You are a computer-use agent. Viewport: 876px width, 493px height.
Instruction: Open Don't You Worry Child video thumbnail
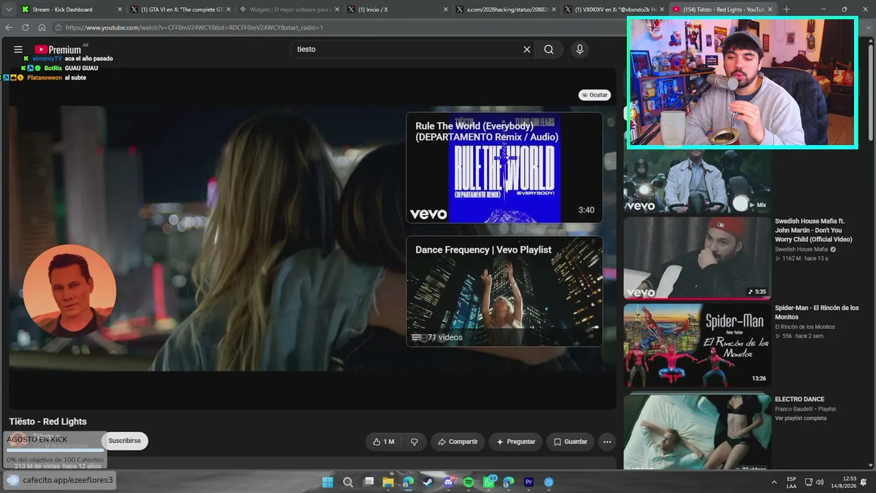click(697, 258)
